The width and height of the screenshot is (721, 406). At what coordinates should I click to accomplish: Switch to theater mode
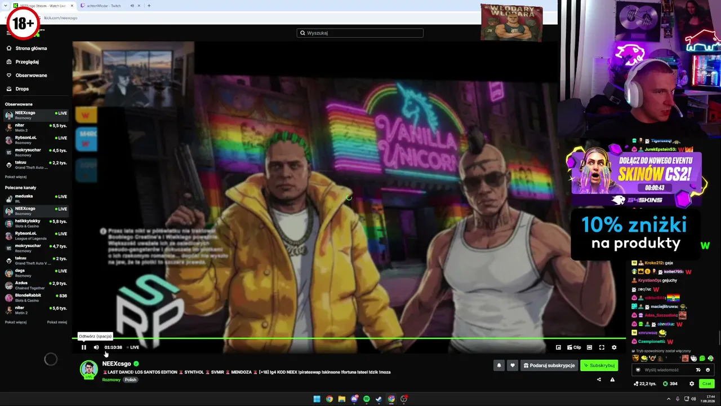589,347
